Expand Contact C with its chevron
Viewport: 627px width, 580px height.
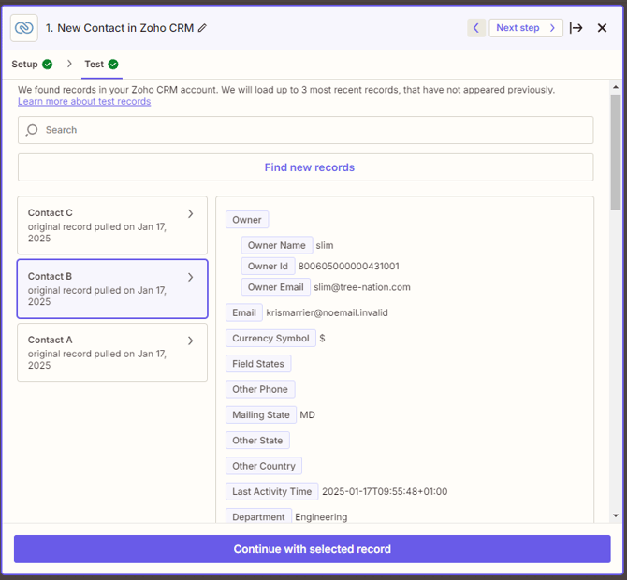pos(191,214)
